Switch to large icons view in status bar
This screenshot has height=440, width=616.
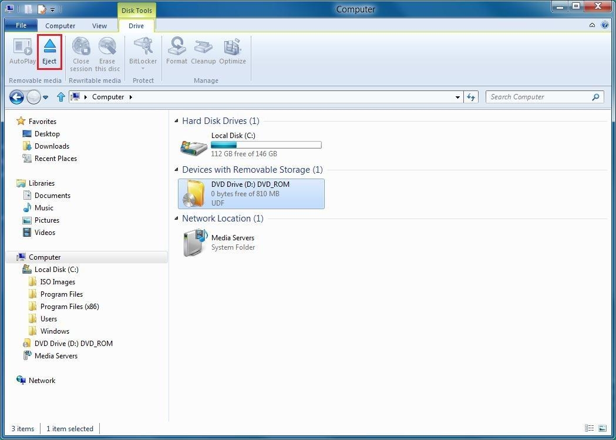click(602, 428)
